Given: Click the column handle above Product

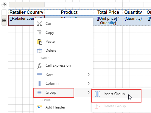Looking at the screenshot, I should tap(69, 5).
